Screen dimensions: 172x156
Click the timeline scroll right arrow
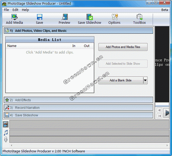point(167,145)
